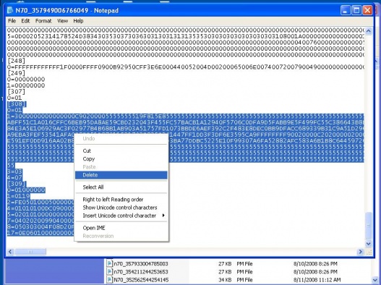Image resolution: width=381 pixels, height=285 pixels.
Task: Click the 34 KB size cell
Action: coord(225,280)
